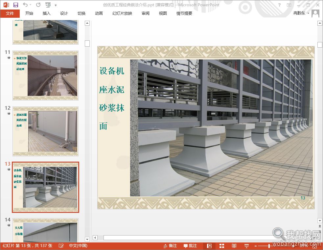Click the animation star icon beside slide 12
Image resolution: width=323 pixels, height=250 pixels.
(x=9, y=113)
